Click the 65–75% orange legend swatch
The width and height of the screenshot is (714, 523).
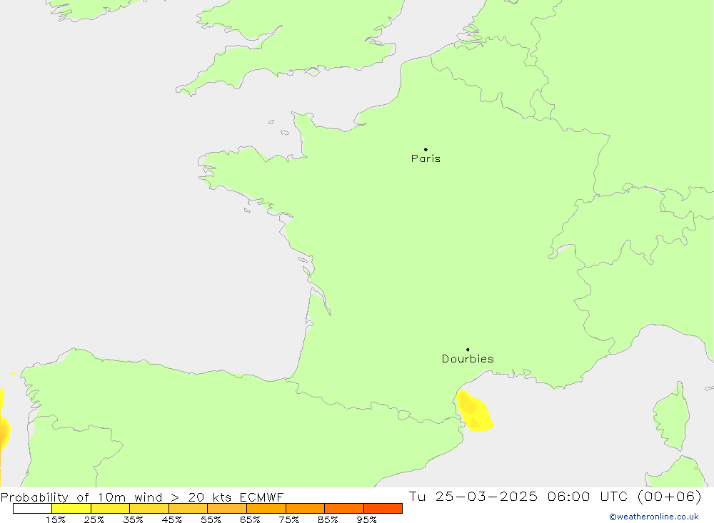click(266, 508)
